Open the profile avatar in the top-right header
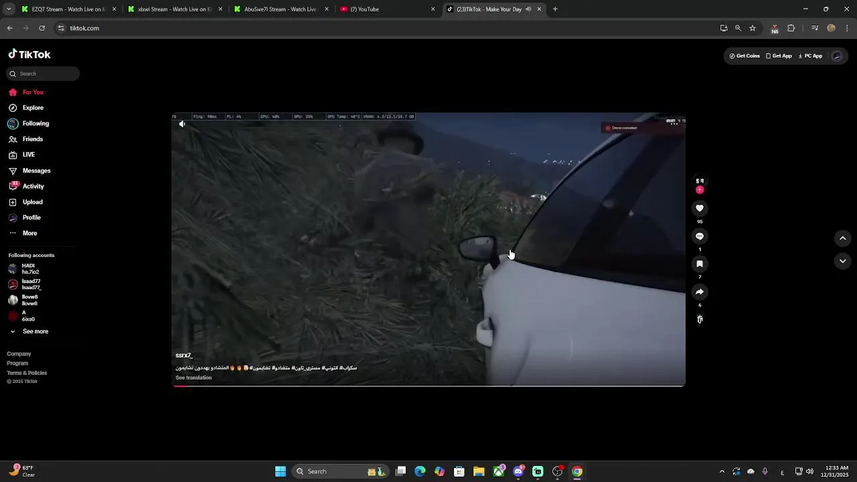This screenshot has height=482, width=857. 837,56
